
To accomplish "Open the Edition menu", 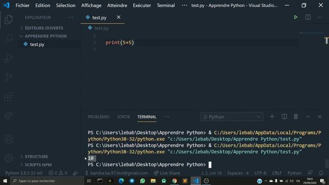I will tap(43, 6).
